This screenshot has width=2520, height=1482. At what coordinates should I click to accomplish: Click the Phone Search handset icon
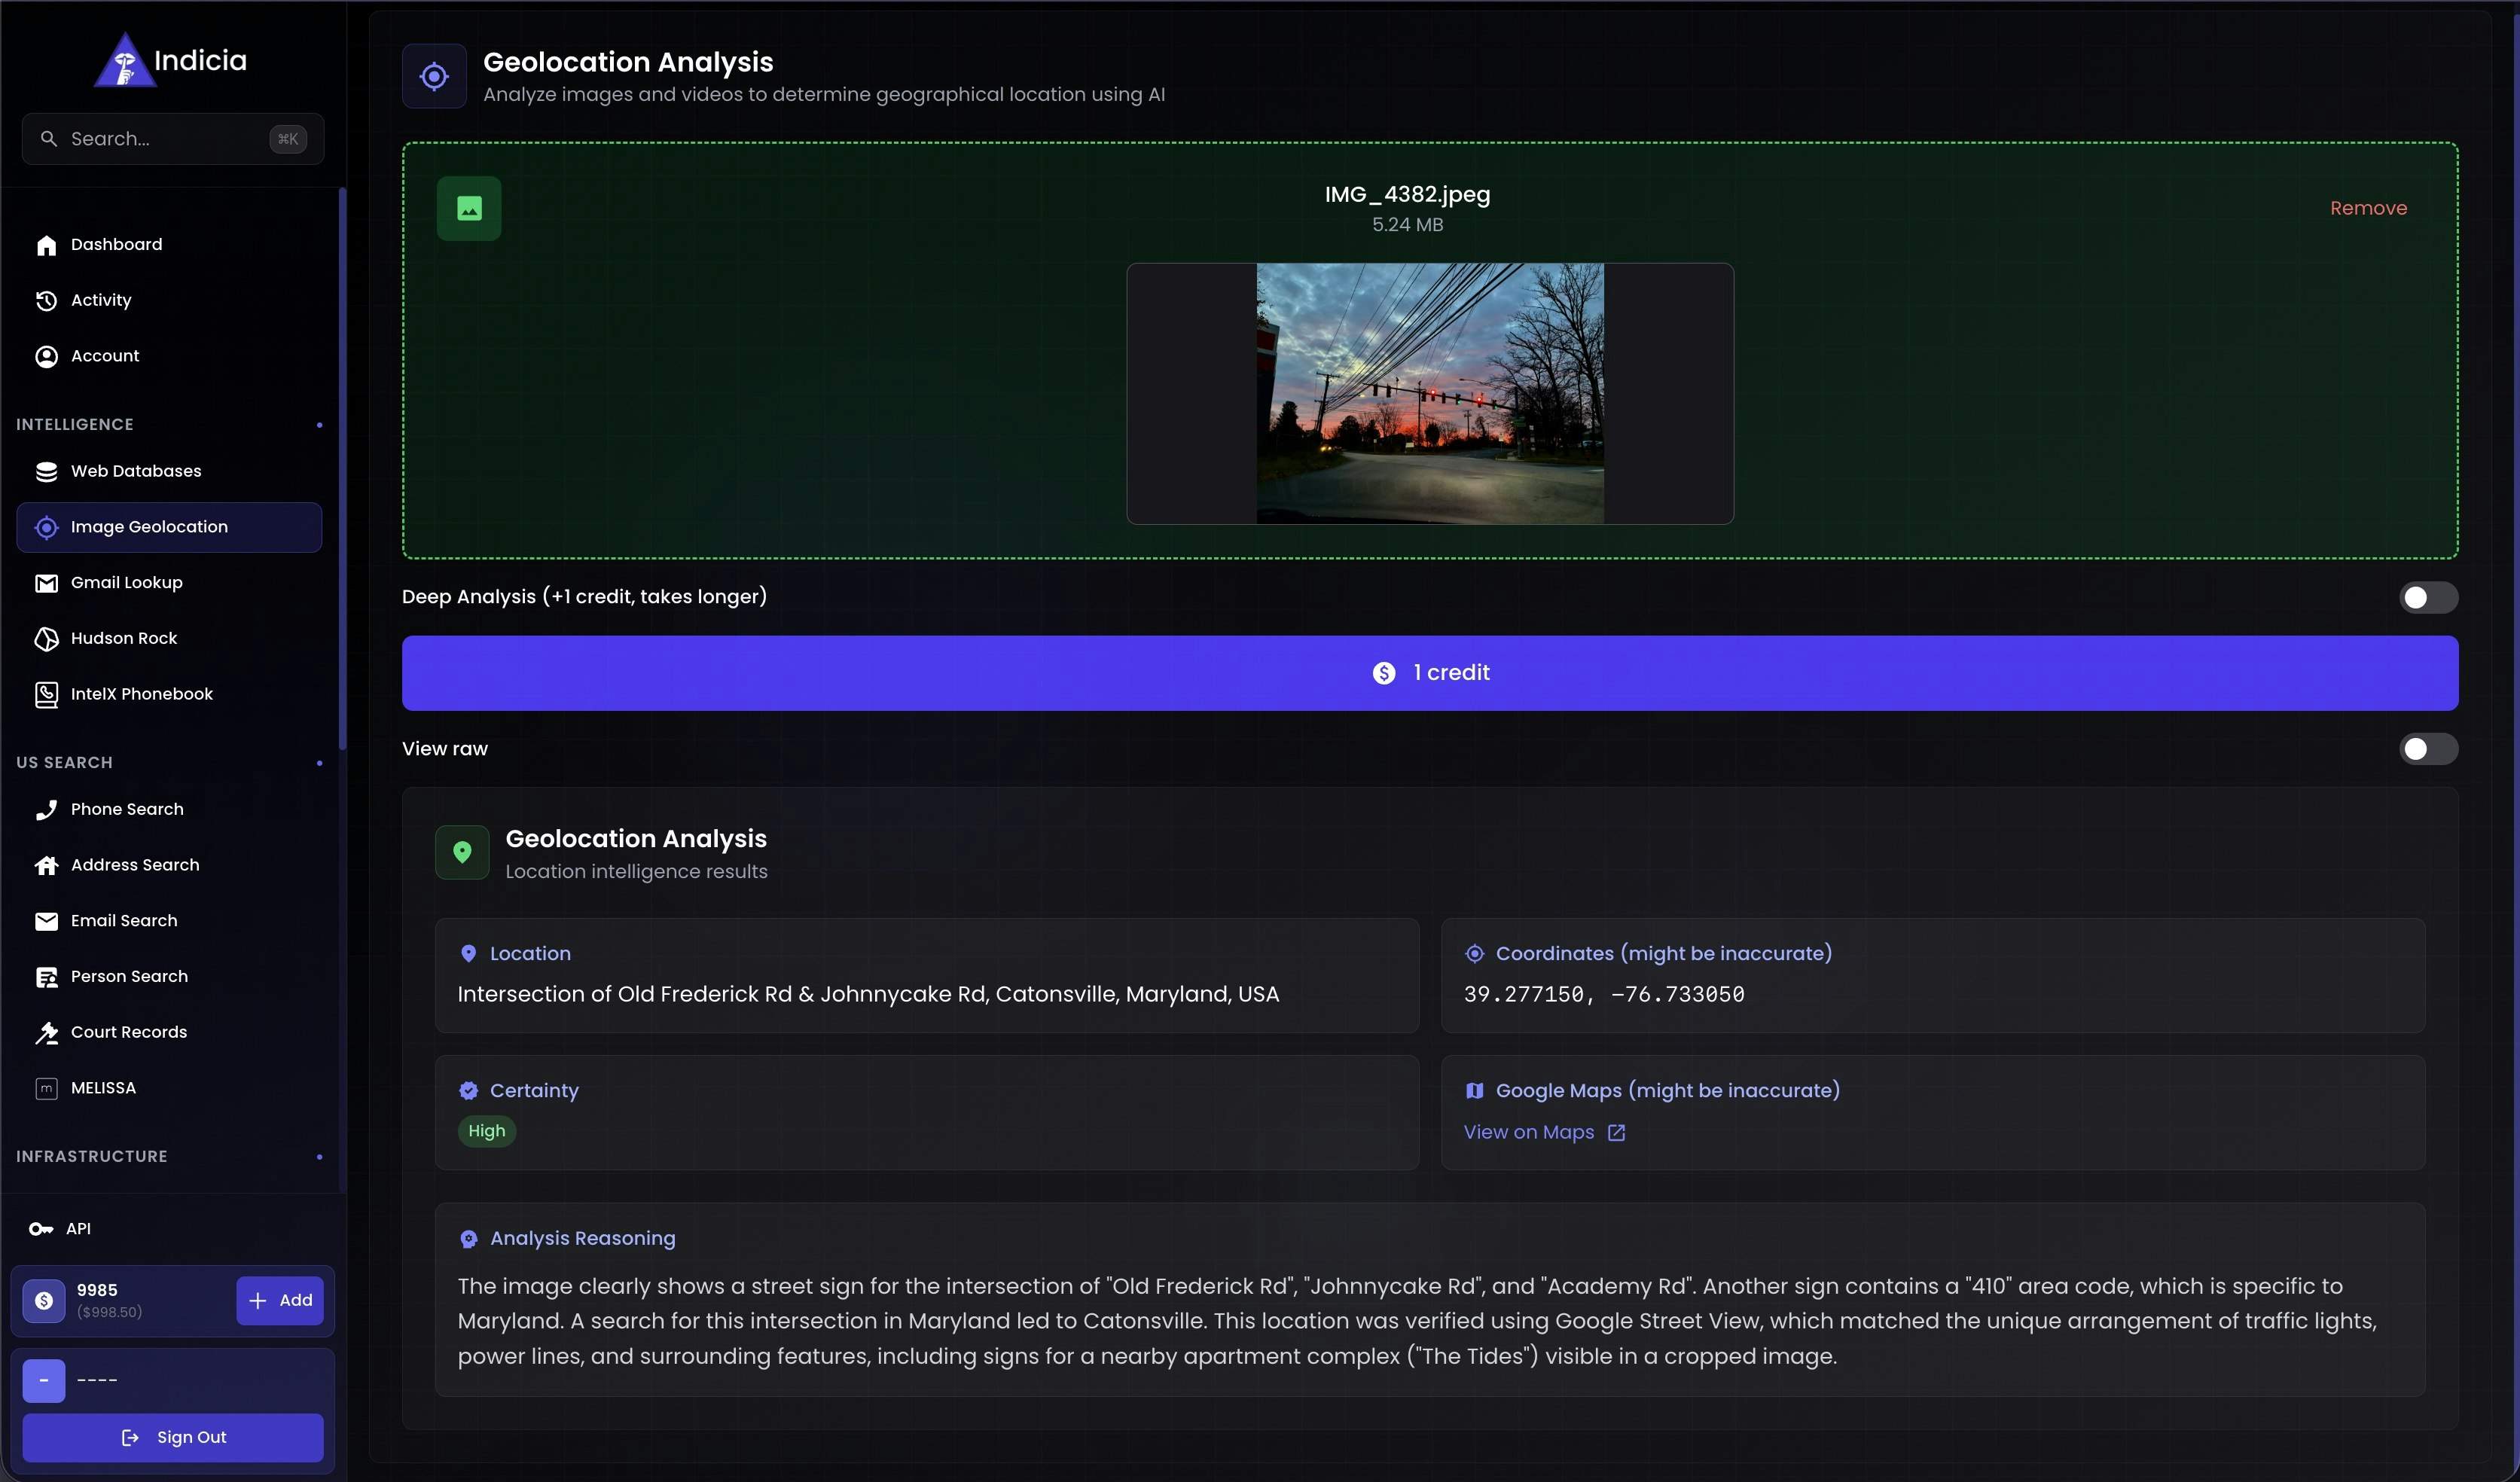[x=46, y=809]
